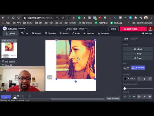Open the Audio tool
The width and height of the screenshot is (154, 116).
[76, 34]
